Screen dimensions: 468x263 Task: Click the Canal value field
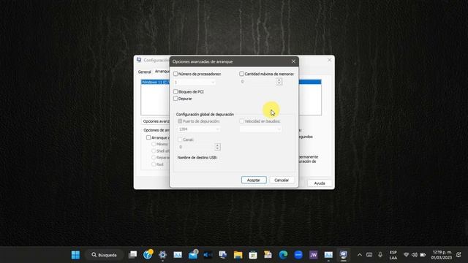pyautogui.click(x=196, y=147)
